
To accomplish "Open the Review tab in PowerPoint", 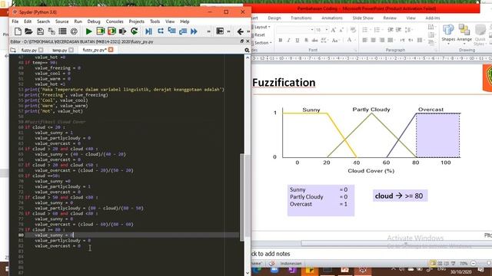I will tap(390, 18).
